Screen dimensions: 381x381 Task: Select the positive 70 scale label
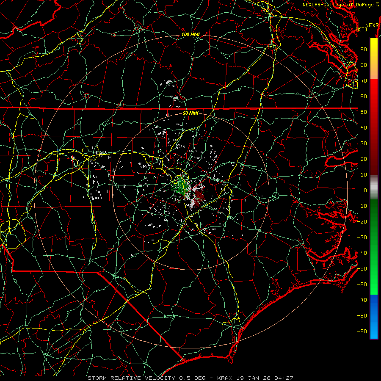(364, 81)
